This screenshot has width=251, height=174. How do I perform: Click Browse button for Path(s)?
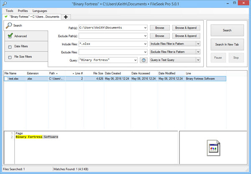[160, 28]
